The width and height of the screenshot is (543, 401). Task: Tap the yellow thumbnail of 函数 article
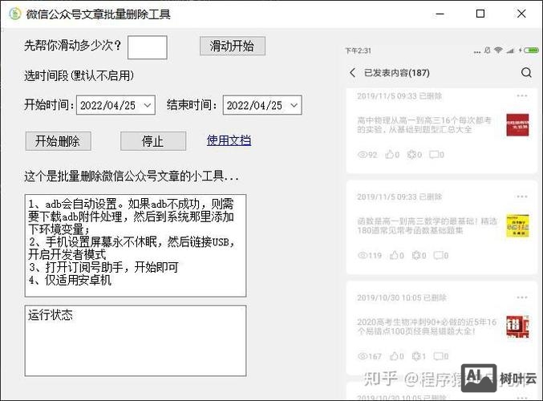(x=517, y=226)
